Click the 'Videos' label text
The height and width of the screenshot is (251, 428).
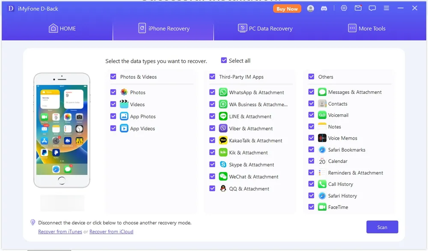(137, 105)
